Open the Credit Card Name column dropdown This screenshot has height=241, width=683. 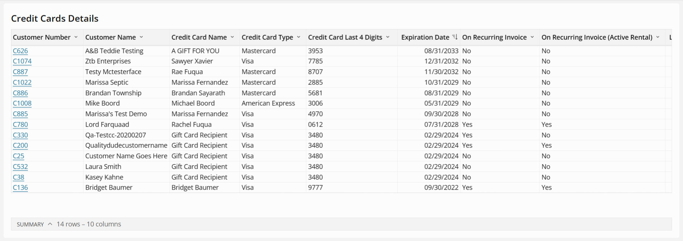(232, 37)
